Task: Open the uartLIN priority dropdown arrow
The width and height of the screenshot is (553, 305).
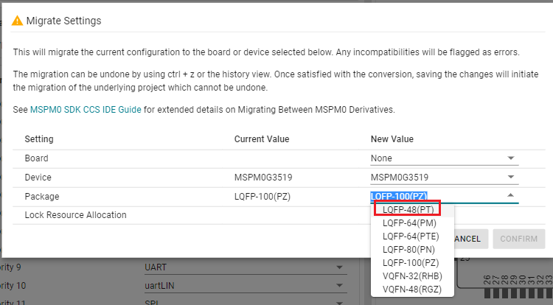Action: coord(339,286)
